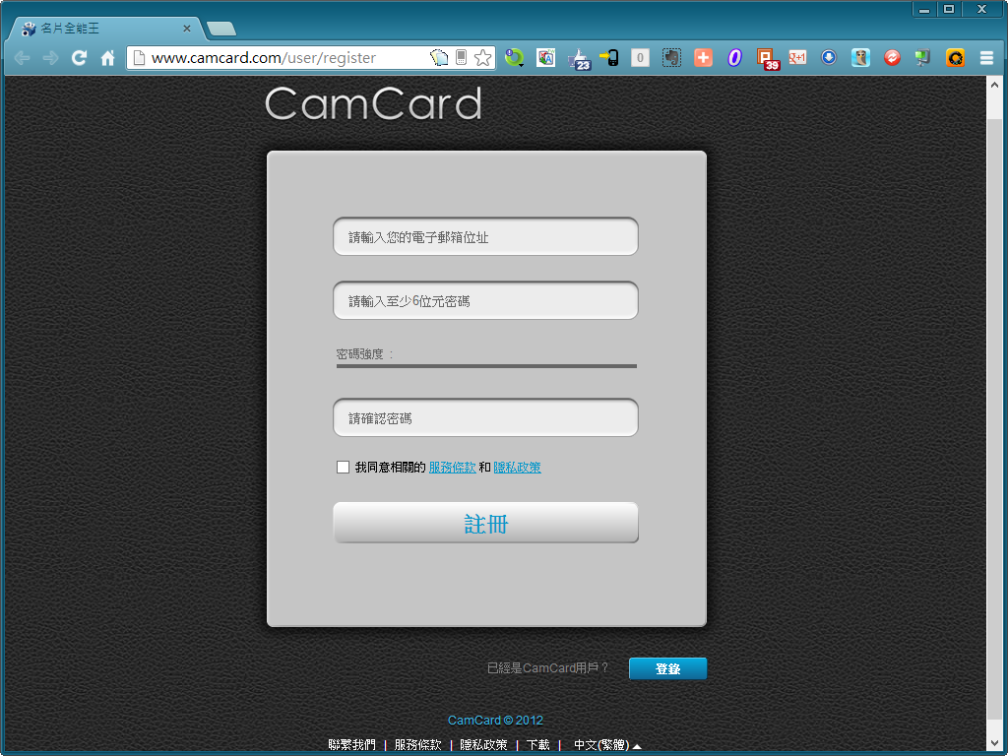Bookmark this page with the star icon

(x=482, y=58)
